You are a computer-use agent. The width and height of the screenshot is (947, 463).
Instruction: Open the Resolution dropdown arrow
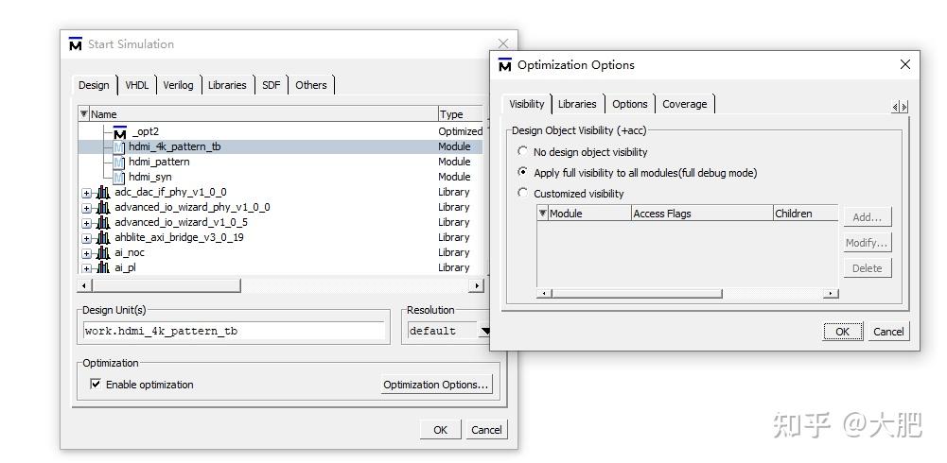(x=484, y=331)
